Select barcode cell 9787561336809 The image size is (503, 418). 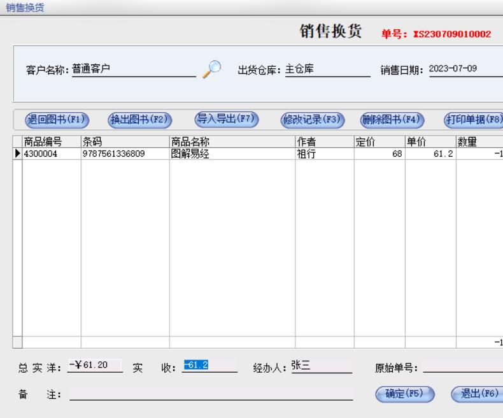coord(125,154)
